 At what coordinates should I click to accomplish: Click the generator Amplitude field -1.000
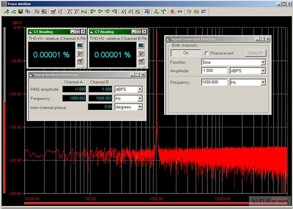[214, 71]
